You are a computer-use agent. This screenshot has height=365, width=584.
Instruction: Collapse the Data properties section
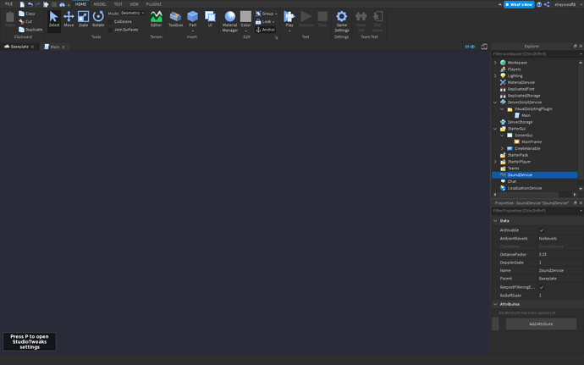[495, 221]
